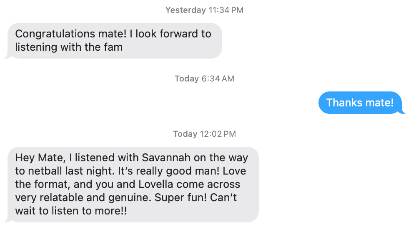Screen dimensions: 411x229
Task: Click the "Today 12:02 PM" timestamp
Action: pyautogui.click(x=204, y=134)
